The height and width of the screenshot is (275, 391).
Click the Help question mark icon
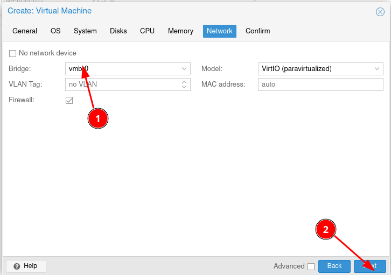click(17, 266)
